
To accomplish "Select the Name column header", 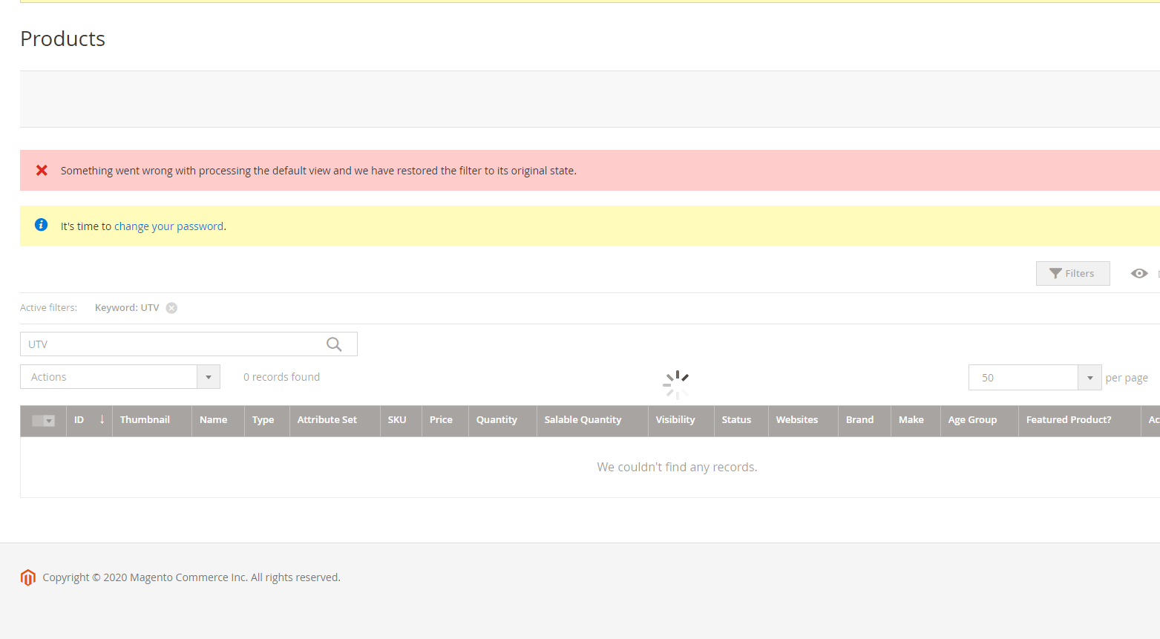I will (x=212, y=419).
